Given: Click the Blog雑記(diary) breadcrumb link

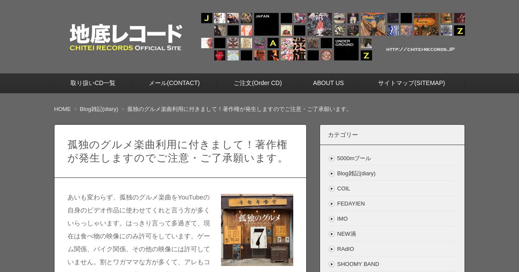Looking at the screenshot, I should click(x=99, y=109).
